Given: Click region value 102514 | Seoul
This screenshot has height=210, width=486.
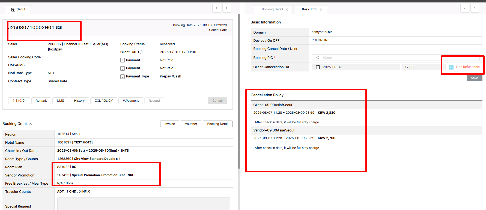Looking at the screenshot, I should coord(69,134).
